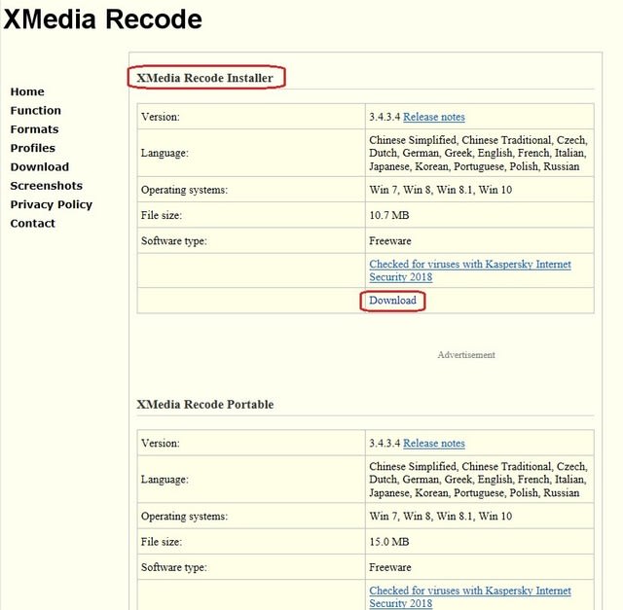This screenshot has width=623, height=610.
Task: Select the XMedia Recode Installer heading
Action: point(205,78)
